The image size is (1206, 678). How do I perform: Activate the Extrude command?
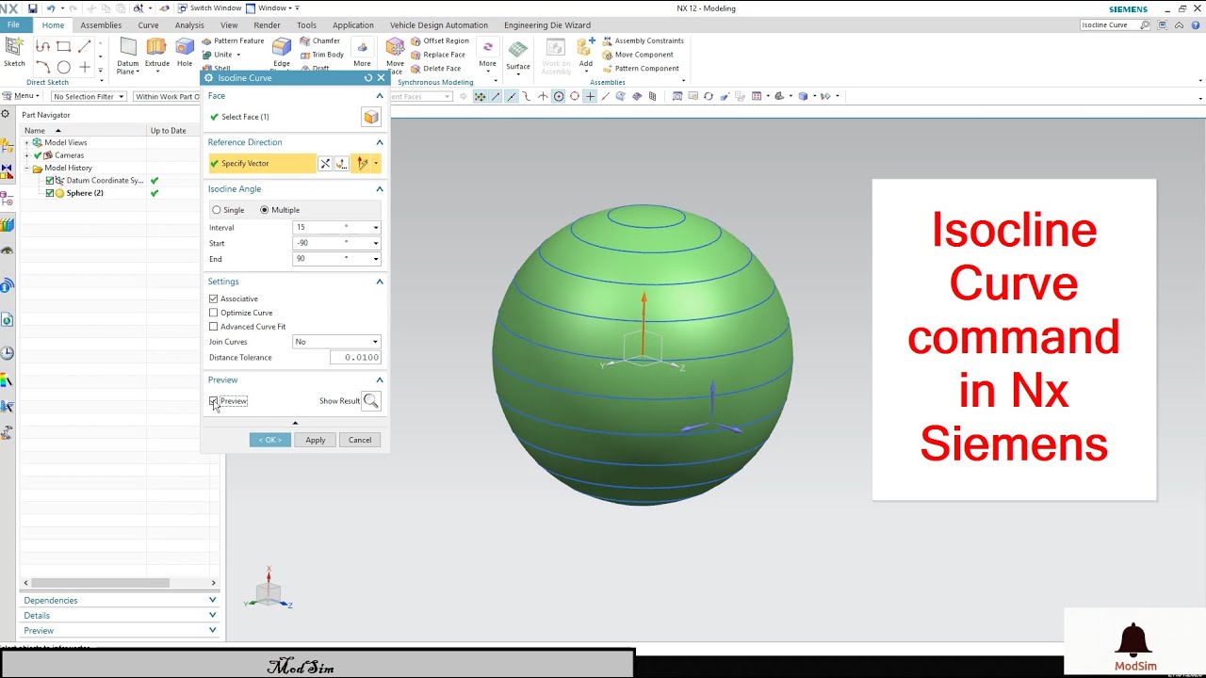[156, 53]
